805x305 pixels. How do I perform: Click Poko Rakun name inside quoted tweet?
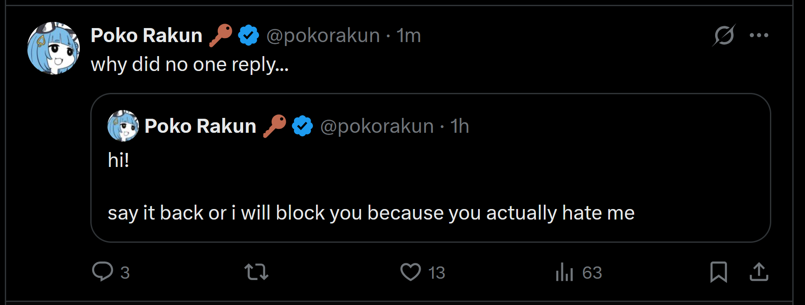click(200, 126)
